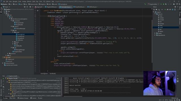The width and height of the screenshot is (181, 101).
Task: Open the Build tool window button
Action: click(x=40, y=98)
